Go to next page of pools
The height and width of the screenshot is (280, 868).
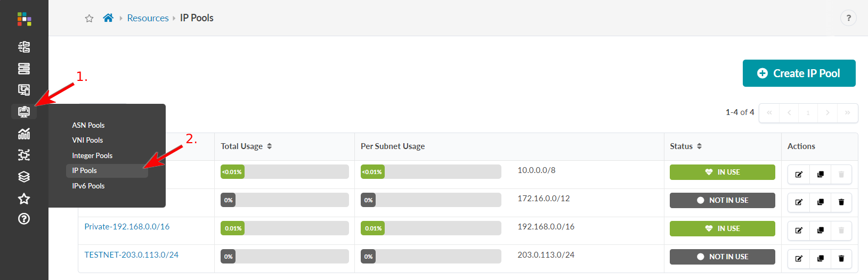[828, 113]
